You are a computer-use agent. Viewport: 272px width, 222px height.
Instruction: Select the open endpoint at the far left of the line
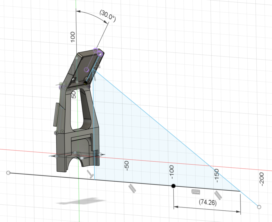point(8,173)
